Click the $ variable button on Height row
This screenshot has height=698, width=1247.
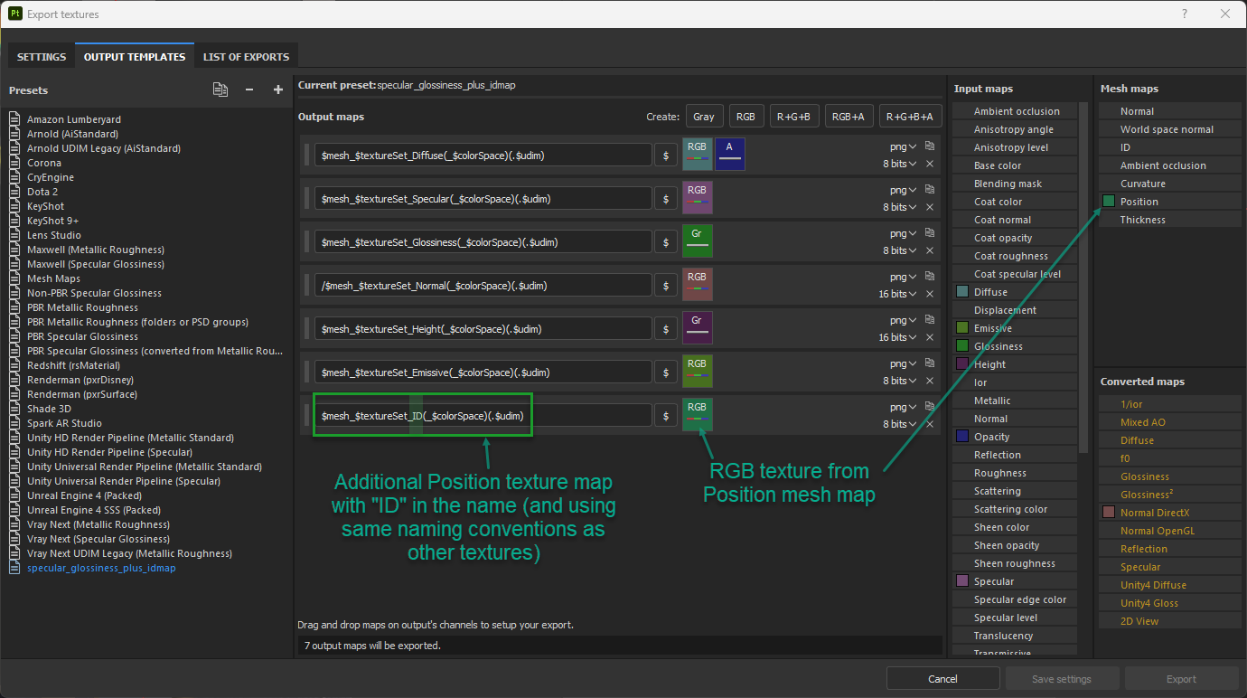[x=666, y=328]
